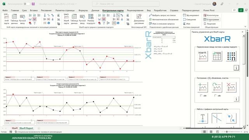
Task: Click the text label T icon in the panel
Action: [202, 118]
